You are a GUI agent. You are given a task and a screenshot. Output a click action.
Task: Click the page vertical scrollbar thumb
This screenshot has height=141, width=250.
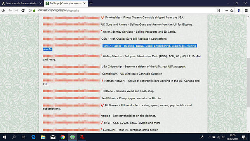point(248,83)
